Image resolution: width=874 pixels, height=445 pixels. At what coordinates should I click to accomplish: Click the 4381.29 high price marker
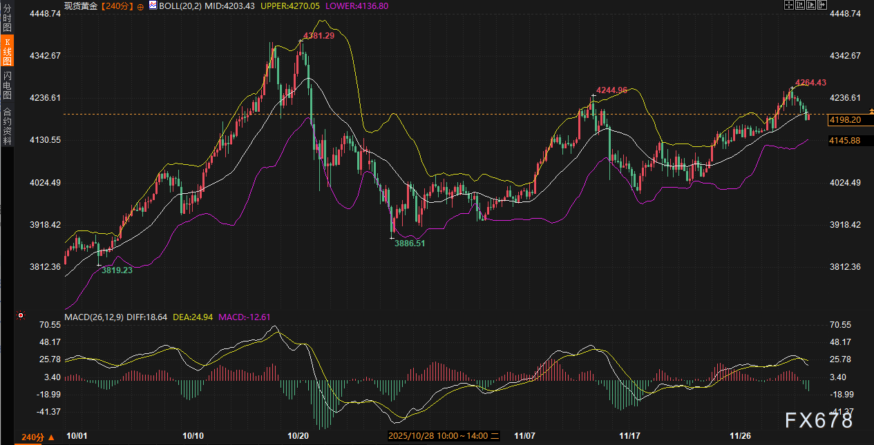tap(318, 35)
